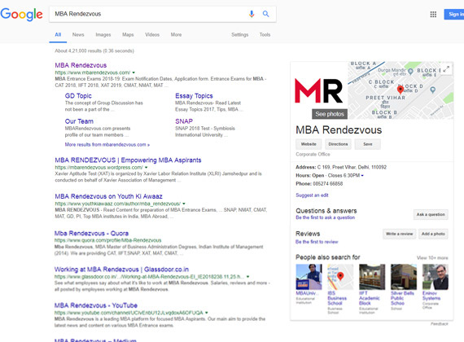Image resolution: width=464 pixels, height=342 pixels.
Task: Click the Website button
Action: click(x=309, y=144)
